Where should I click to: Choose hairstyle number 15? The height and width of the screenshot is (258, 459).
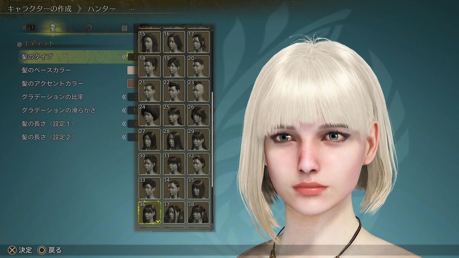pyautogui.click(x=150, y=42)
